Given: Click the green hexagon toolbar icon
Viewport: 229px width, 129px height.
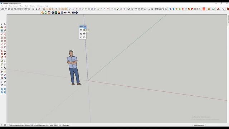Looking at the screenshot, I should pos(56,13).
